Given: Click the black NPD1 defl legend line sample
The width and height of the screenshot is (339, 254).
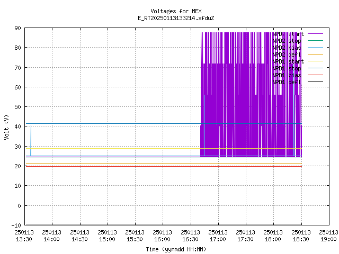Looking at the screenshot, I should (x=315, y=82).
